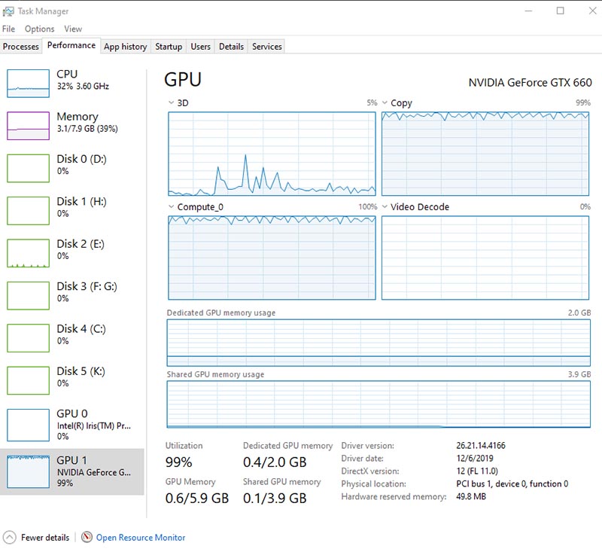The image size is (602, 549).
Task: Click the Task Manager app icon in title bar
Action: pyautogui.click(x=8, y=11)
